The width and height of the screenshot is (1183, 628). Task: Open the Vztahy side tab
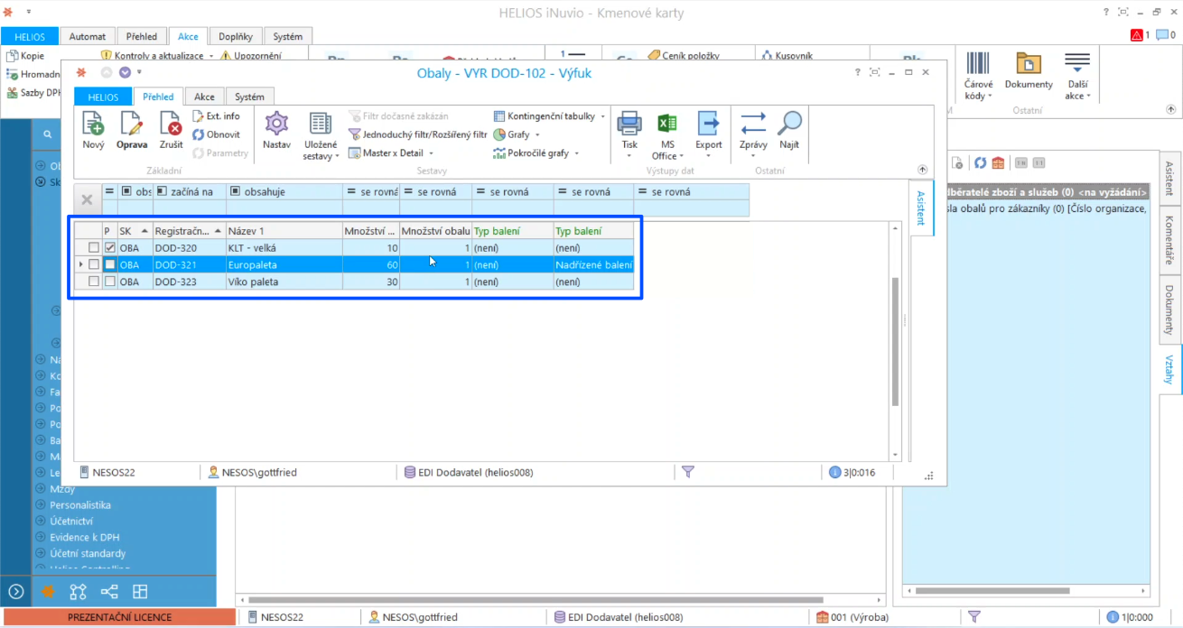1170,370
